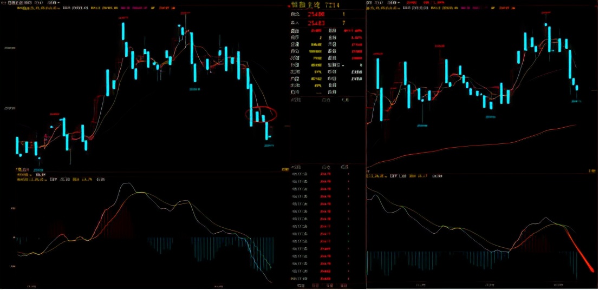
Task: Click the buy price in quote panel's second row
Action: [x=316, y=23]
